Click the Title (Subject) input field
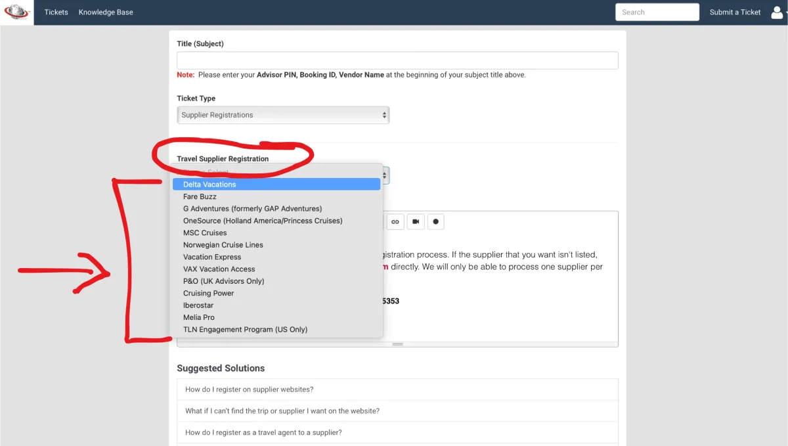The width and height of the screenshot is (788, 446). coord(397,60)
